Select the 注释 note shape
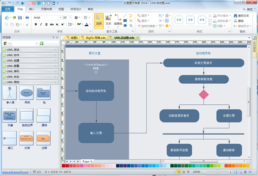 (x=43, y=141)
